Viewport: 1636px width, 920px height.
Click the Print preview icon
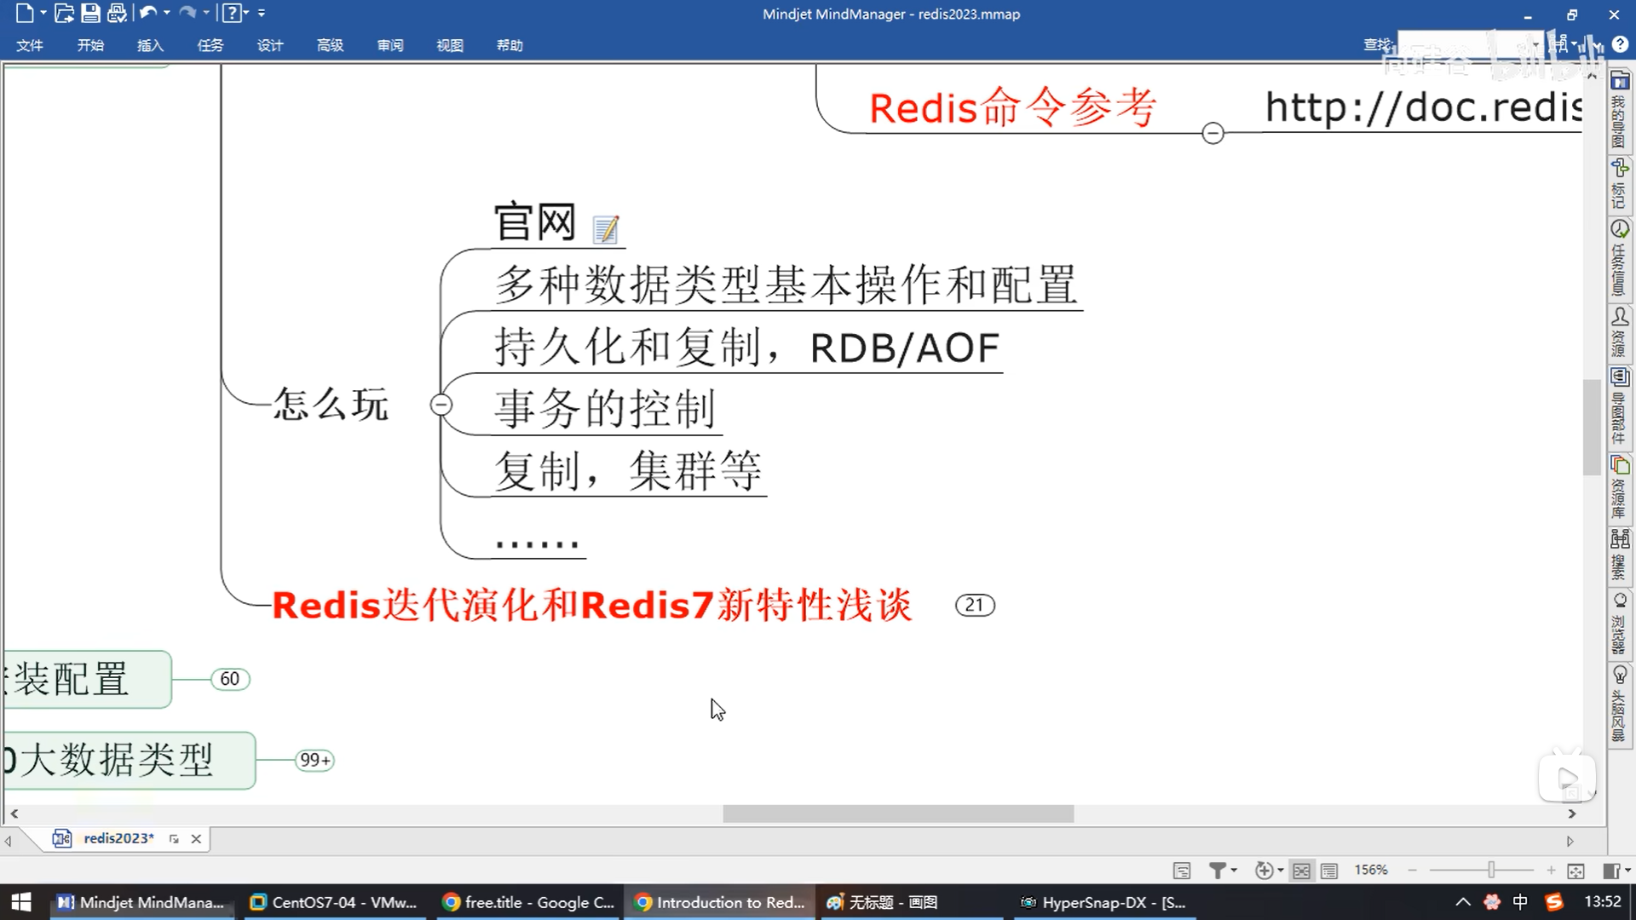(x=118, y=13)
